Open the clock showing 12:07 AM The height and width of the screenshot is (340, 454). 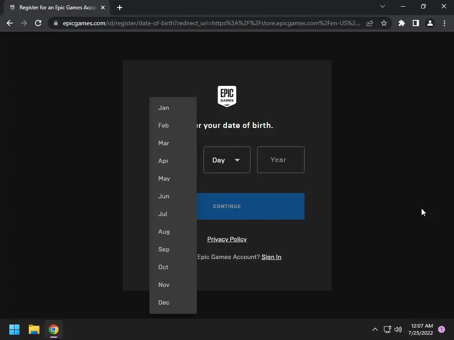click(x=421, y=329)
